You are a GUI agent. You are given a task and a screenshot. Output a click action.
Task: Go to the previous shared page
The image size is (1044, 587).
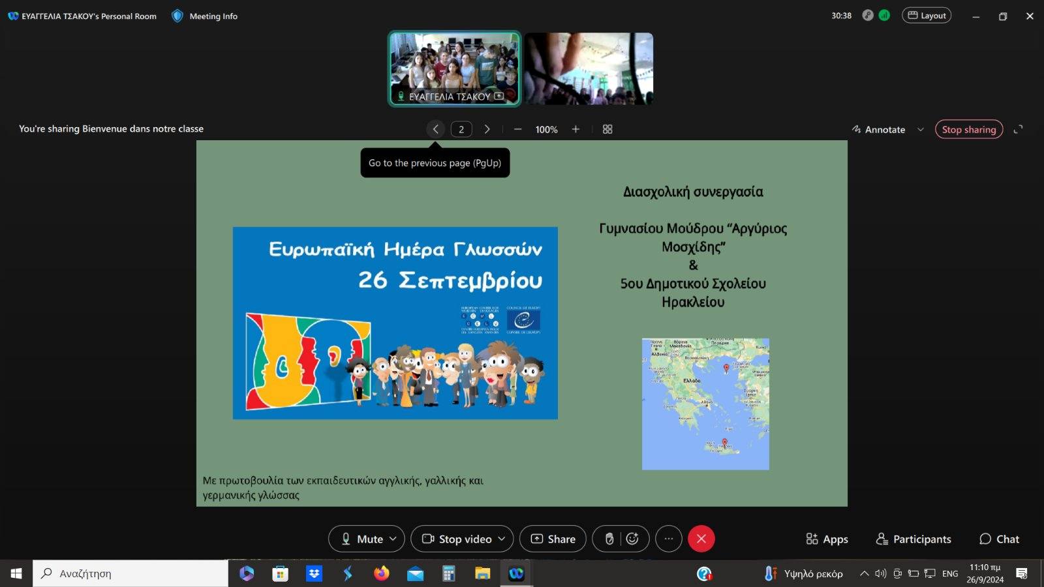coord(436,129)
